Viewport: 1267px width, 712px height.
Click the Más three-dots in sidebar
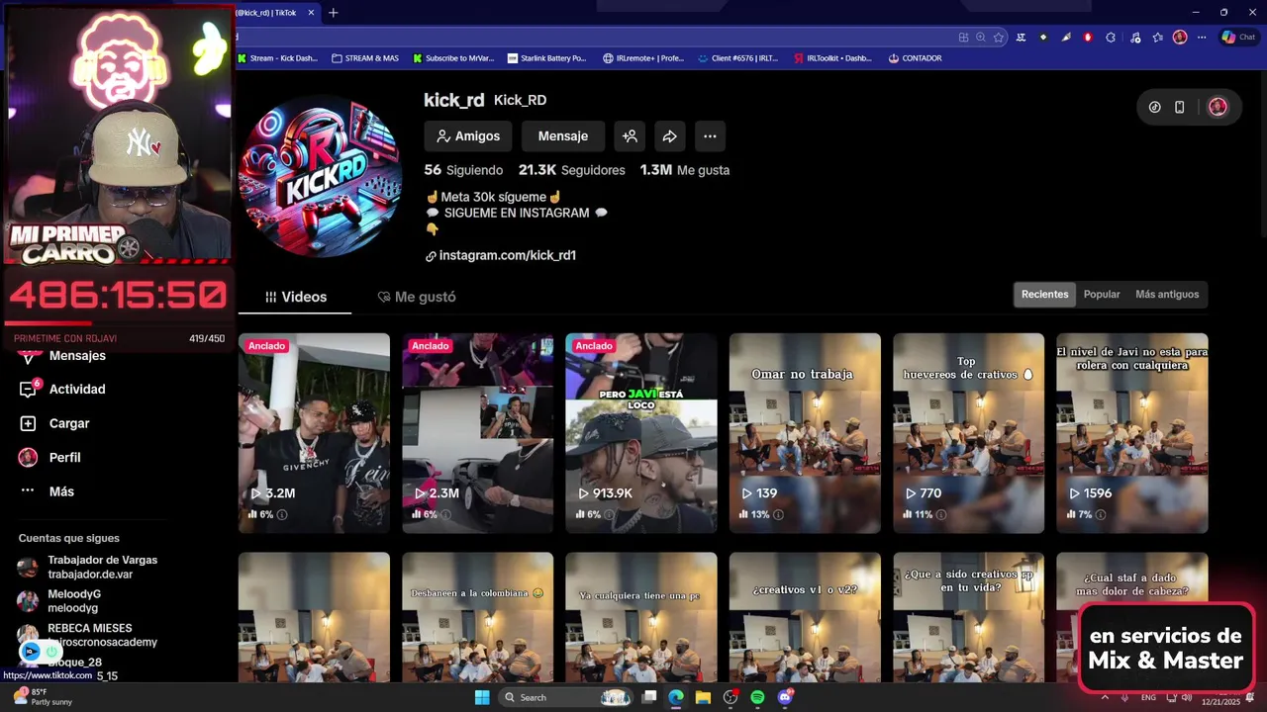[x=28, y=491]
